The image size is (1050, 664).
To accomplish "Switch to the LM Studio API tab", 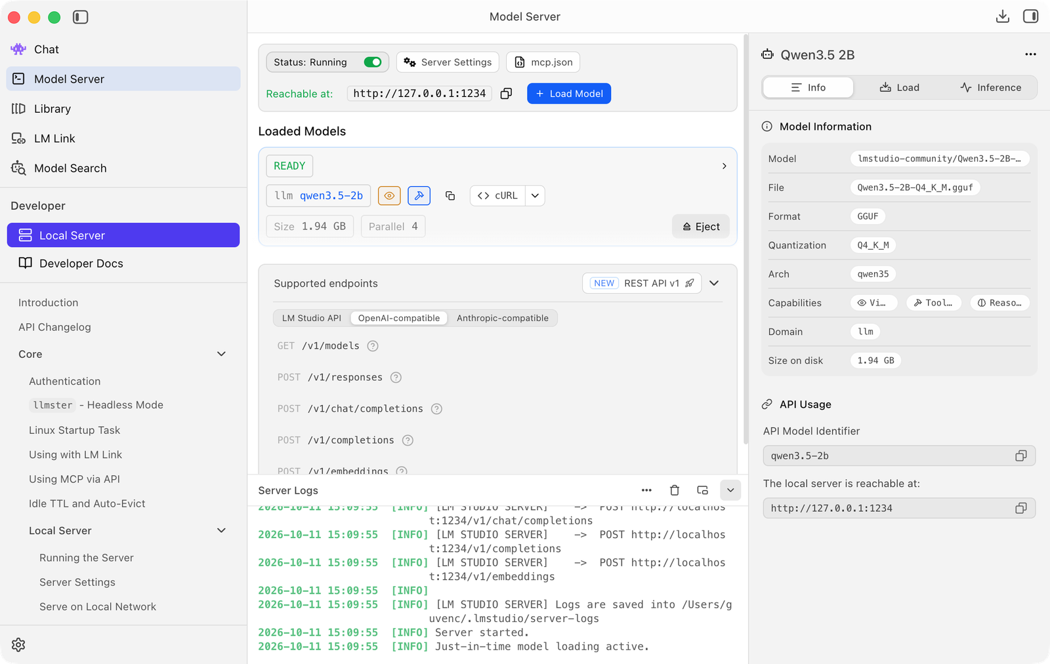I will coord(312,318).
